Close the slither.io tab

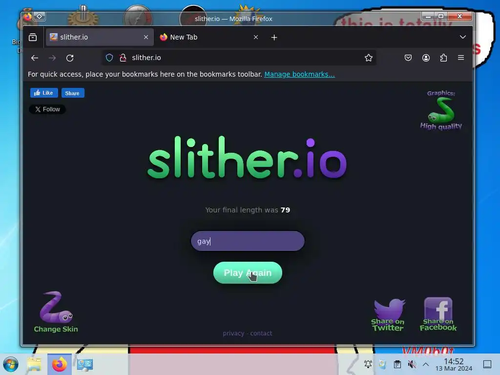click(146, 37)
